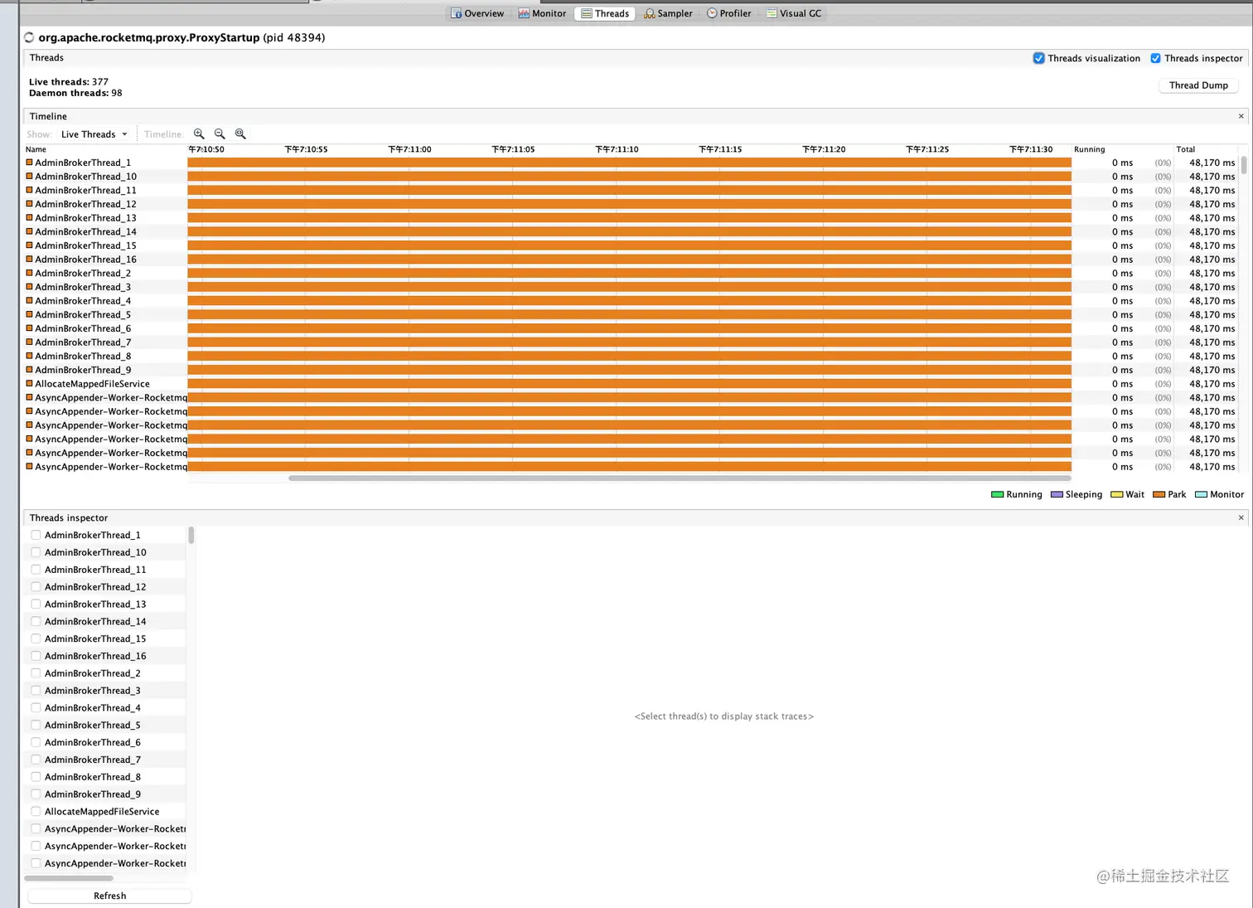Toggle the Threads inspector checkbox
1253x908 pixels.
coord(1155,58)
